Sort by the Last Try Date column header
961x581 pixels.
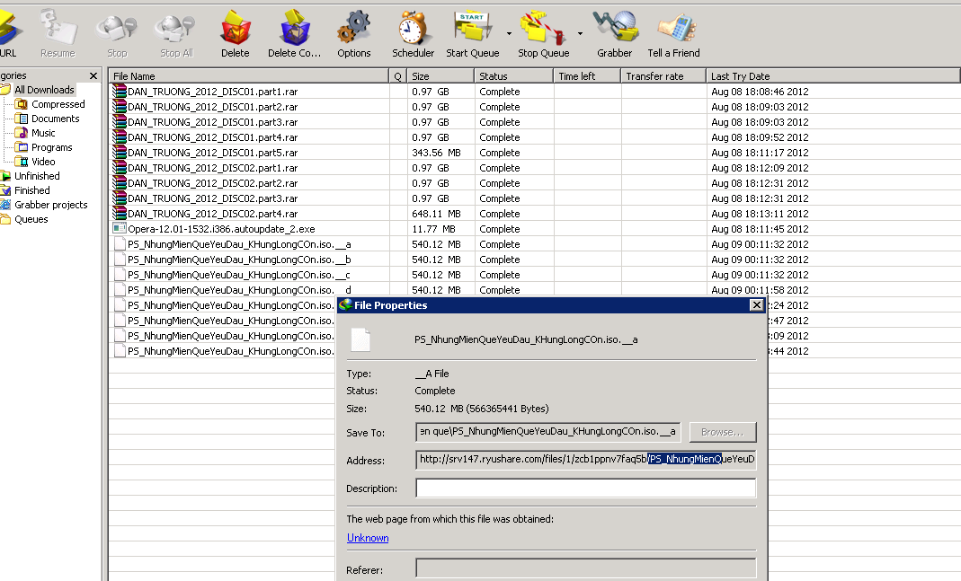tap(833, 76)
